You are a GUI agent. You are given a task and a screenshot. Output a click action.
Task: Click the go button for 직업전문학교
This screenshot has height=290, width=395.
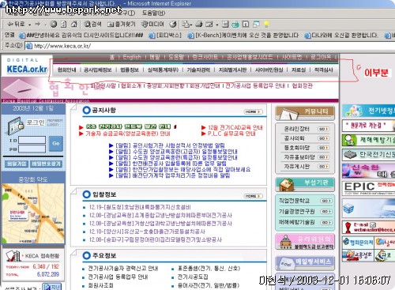point(326,201)
